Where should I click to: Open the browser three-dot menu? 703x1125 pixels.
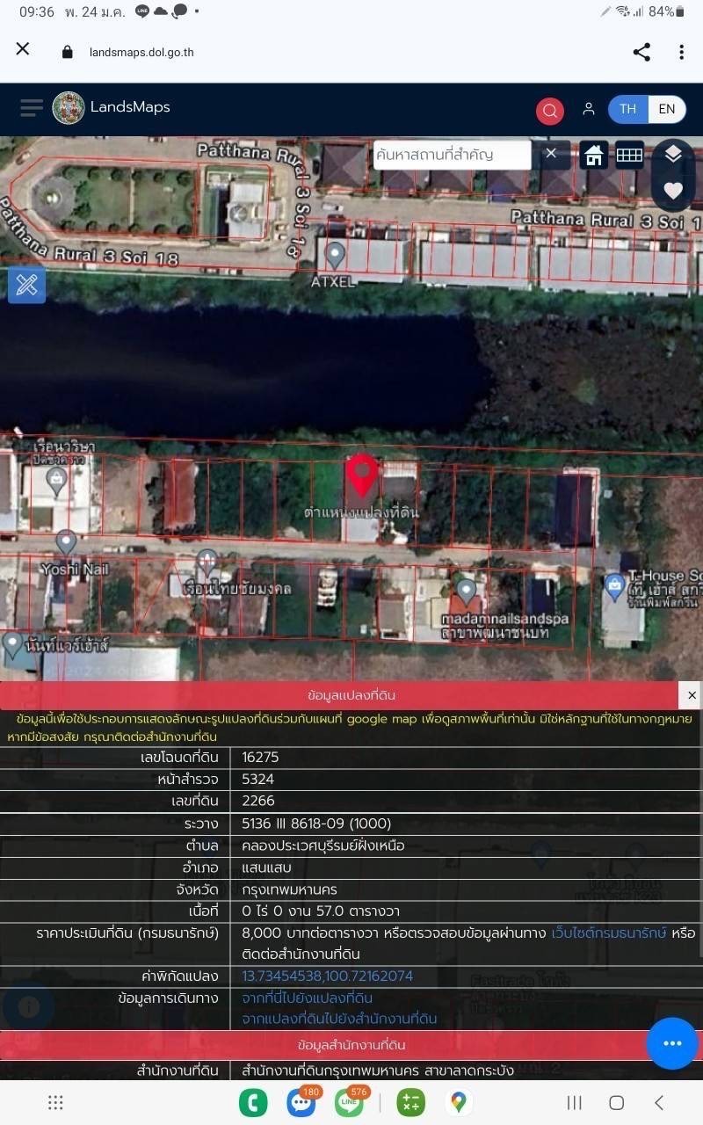pyautogui.click(x=681, y=52)
